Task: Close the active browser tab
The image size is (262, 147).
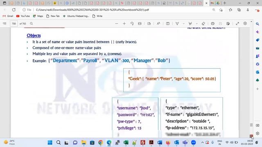Action: click(x=206, y=3)
